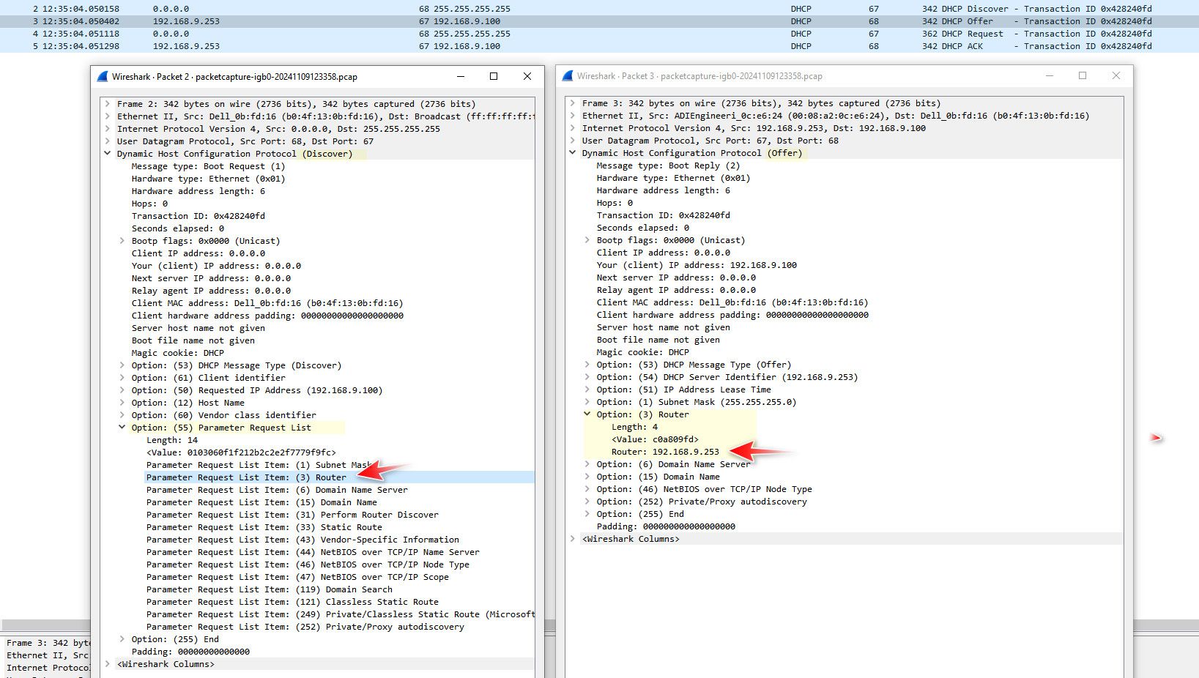The width and height of the screenshot is (1199, 678).
Task: Select Padding line in Packet 3 window
Action: [x=666, y=526]
